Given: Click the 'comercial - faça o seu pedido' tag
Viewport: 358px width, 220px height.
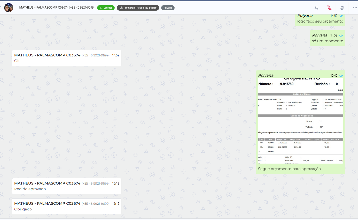Looking at the screenshot, I should [x=138, y=8].
